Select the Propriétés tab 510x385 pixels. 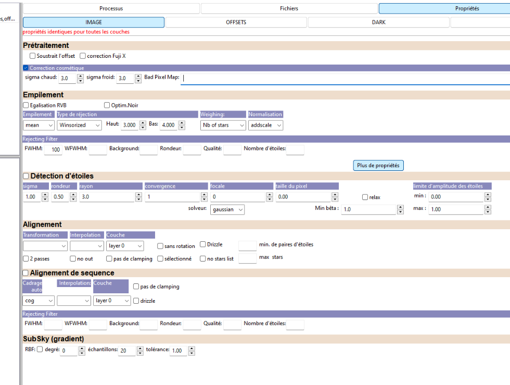(x=444, y=8)
